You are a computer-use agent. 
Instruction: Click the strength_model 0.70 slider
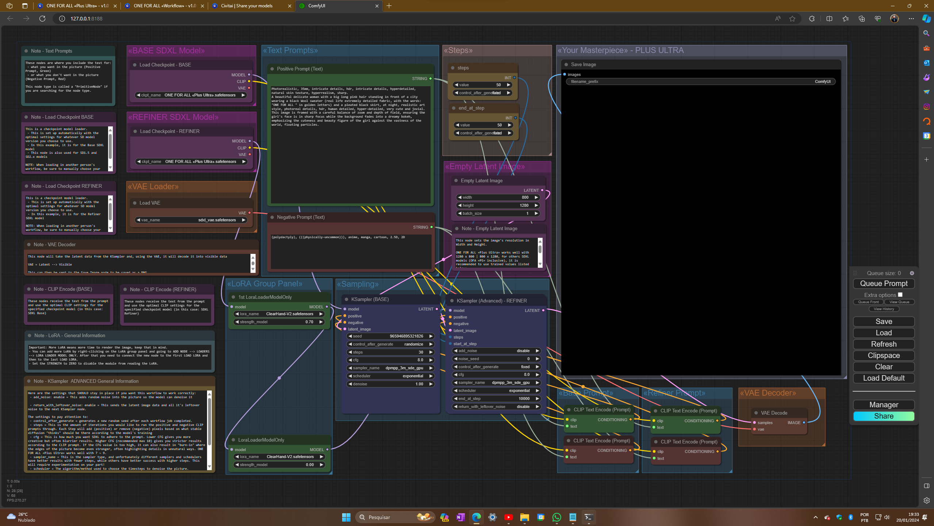[x=279, y=322]
